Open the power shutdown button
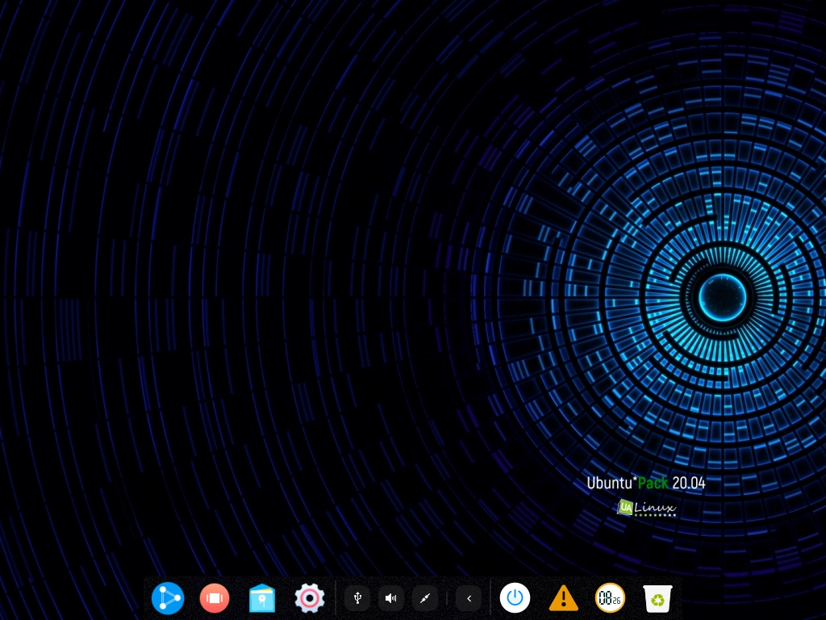The width and height of the screenshot is (826, 620). [x=515, y=598]
